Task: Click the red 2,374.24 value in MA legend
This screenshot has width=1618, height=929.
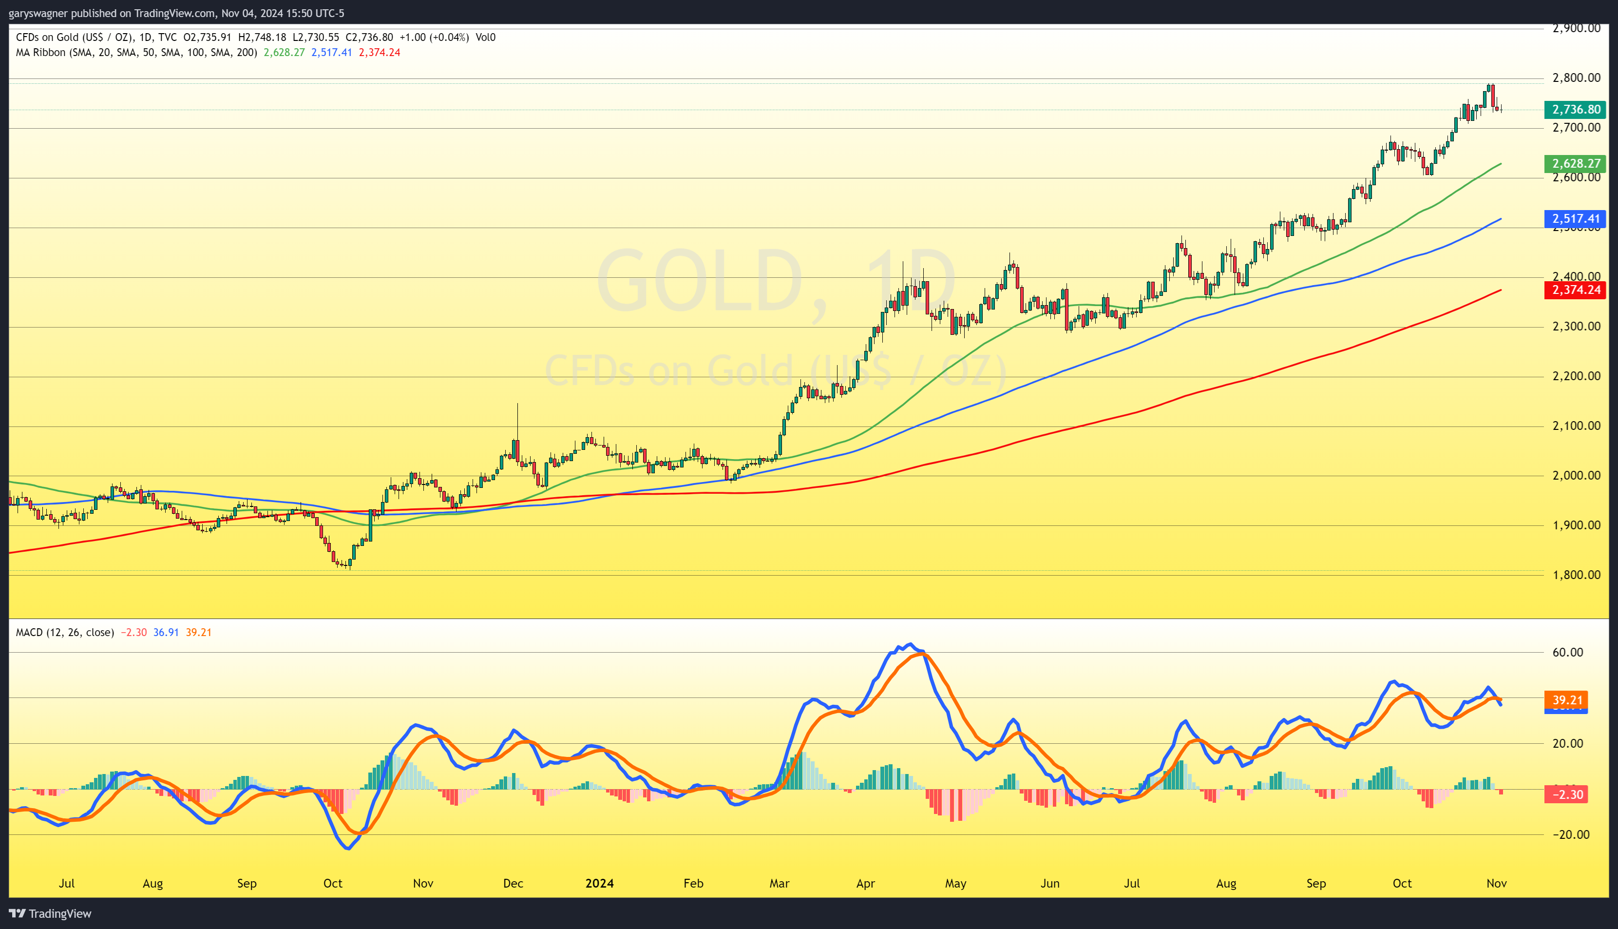Action: tap(380, 52)
